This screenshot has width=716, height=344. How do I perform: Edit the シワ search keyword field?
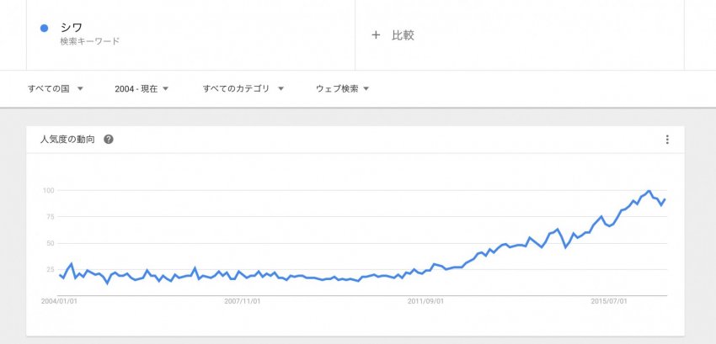tap(191, 34)
